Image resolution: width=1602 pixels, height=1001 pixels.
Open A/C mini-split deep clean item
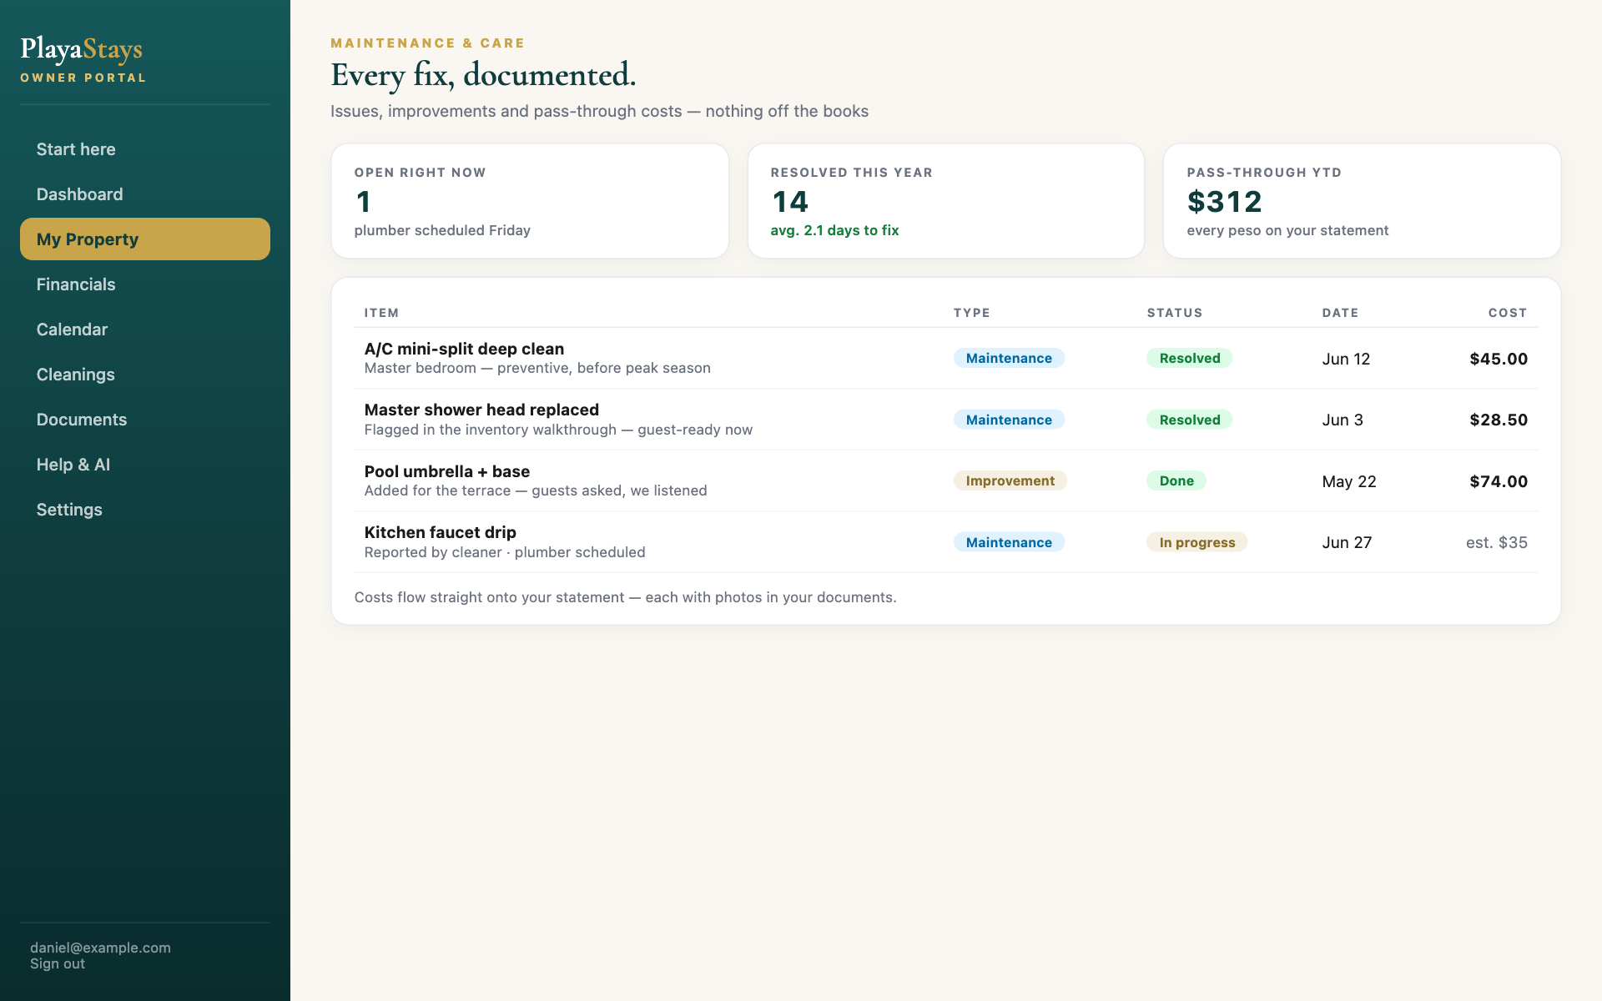[x=464, y=349]
